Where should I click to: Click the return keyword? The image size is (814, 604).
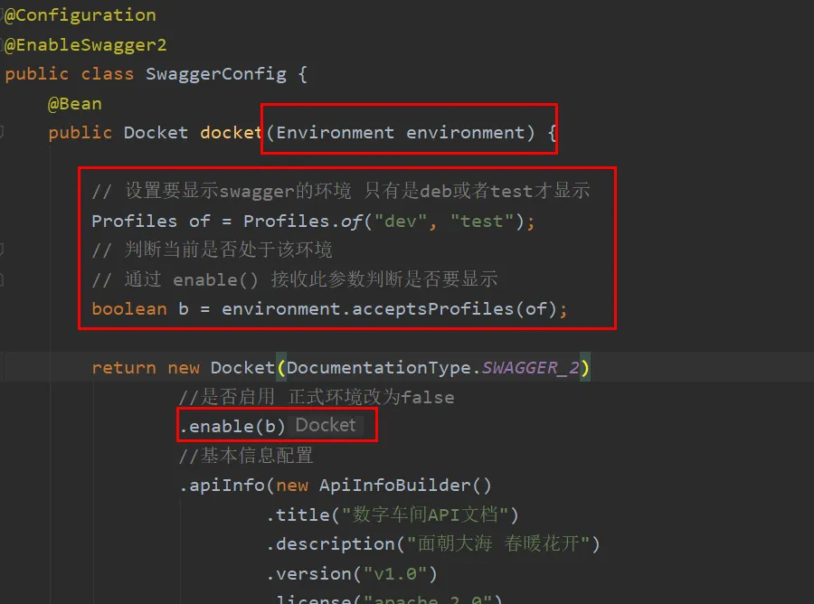coord(124,368)
